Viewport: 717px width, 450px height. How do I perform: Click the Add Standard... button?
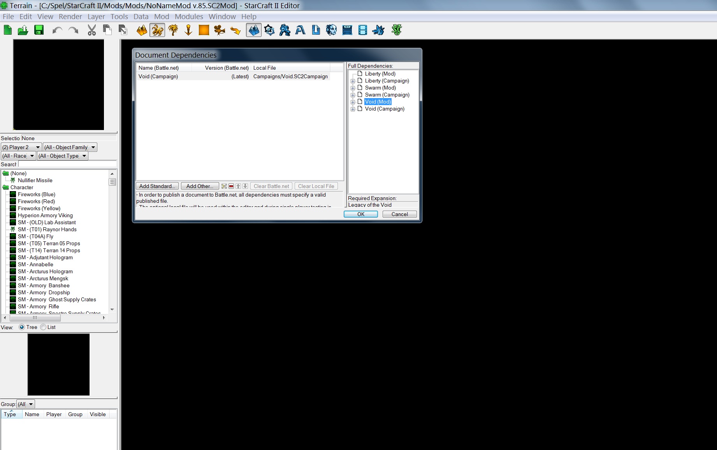157,186
